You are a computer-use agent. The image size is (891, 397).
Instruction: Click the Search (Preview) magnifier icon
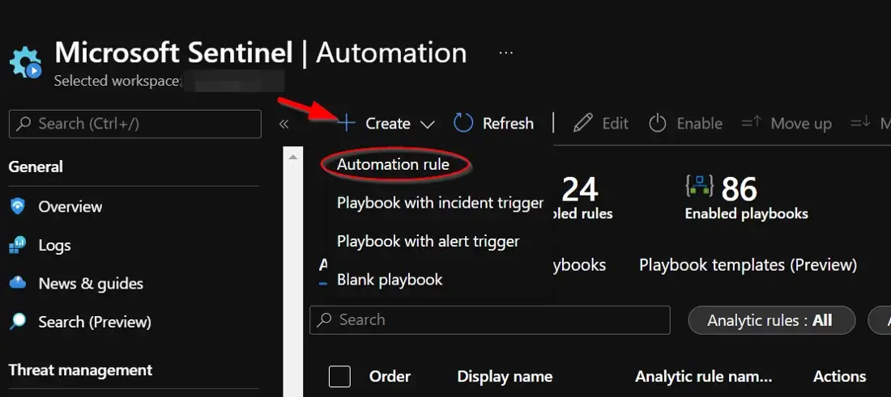point(18,322)
